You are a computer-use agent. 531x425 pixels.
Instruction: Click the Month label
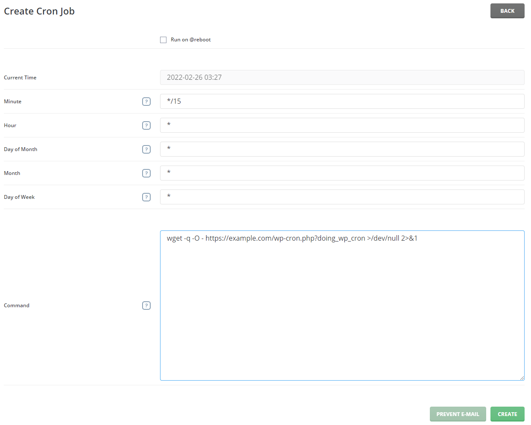coord(12,173)
